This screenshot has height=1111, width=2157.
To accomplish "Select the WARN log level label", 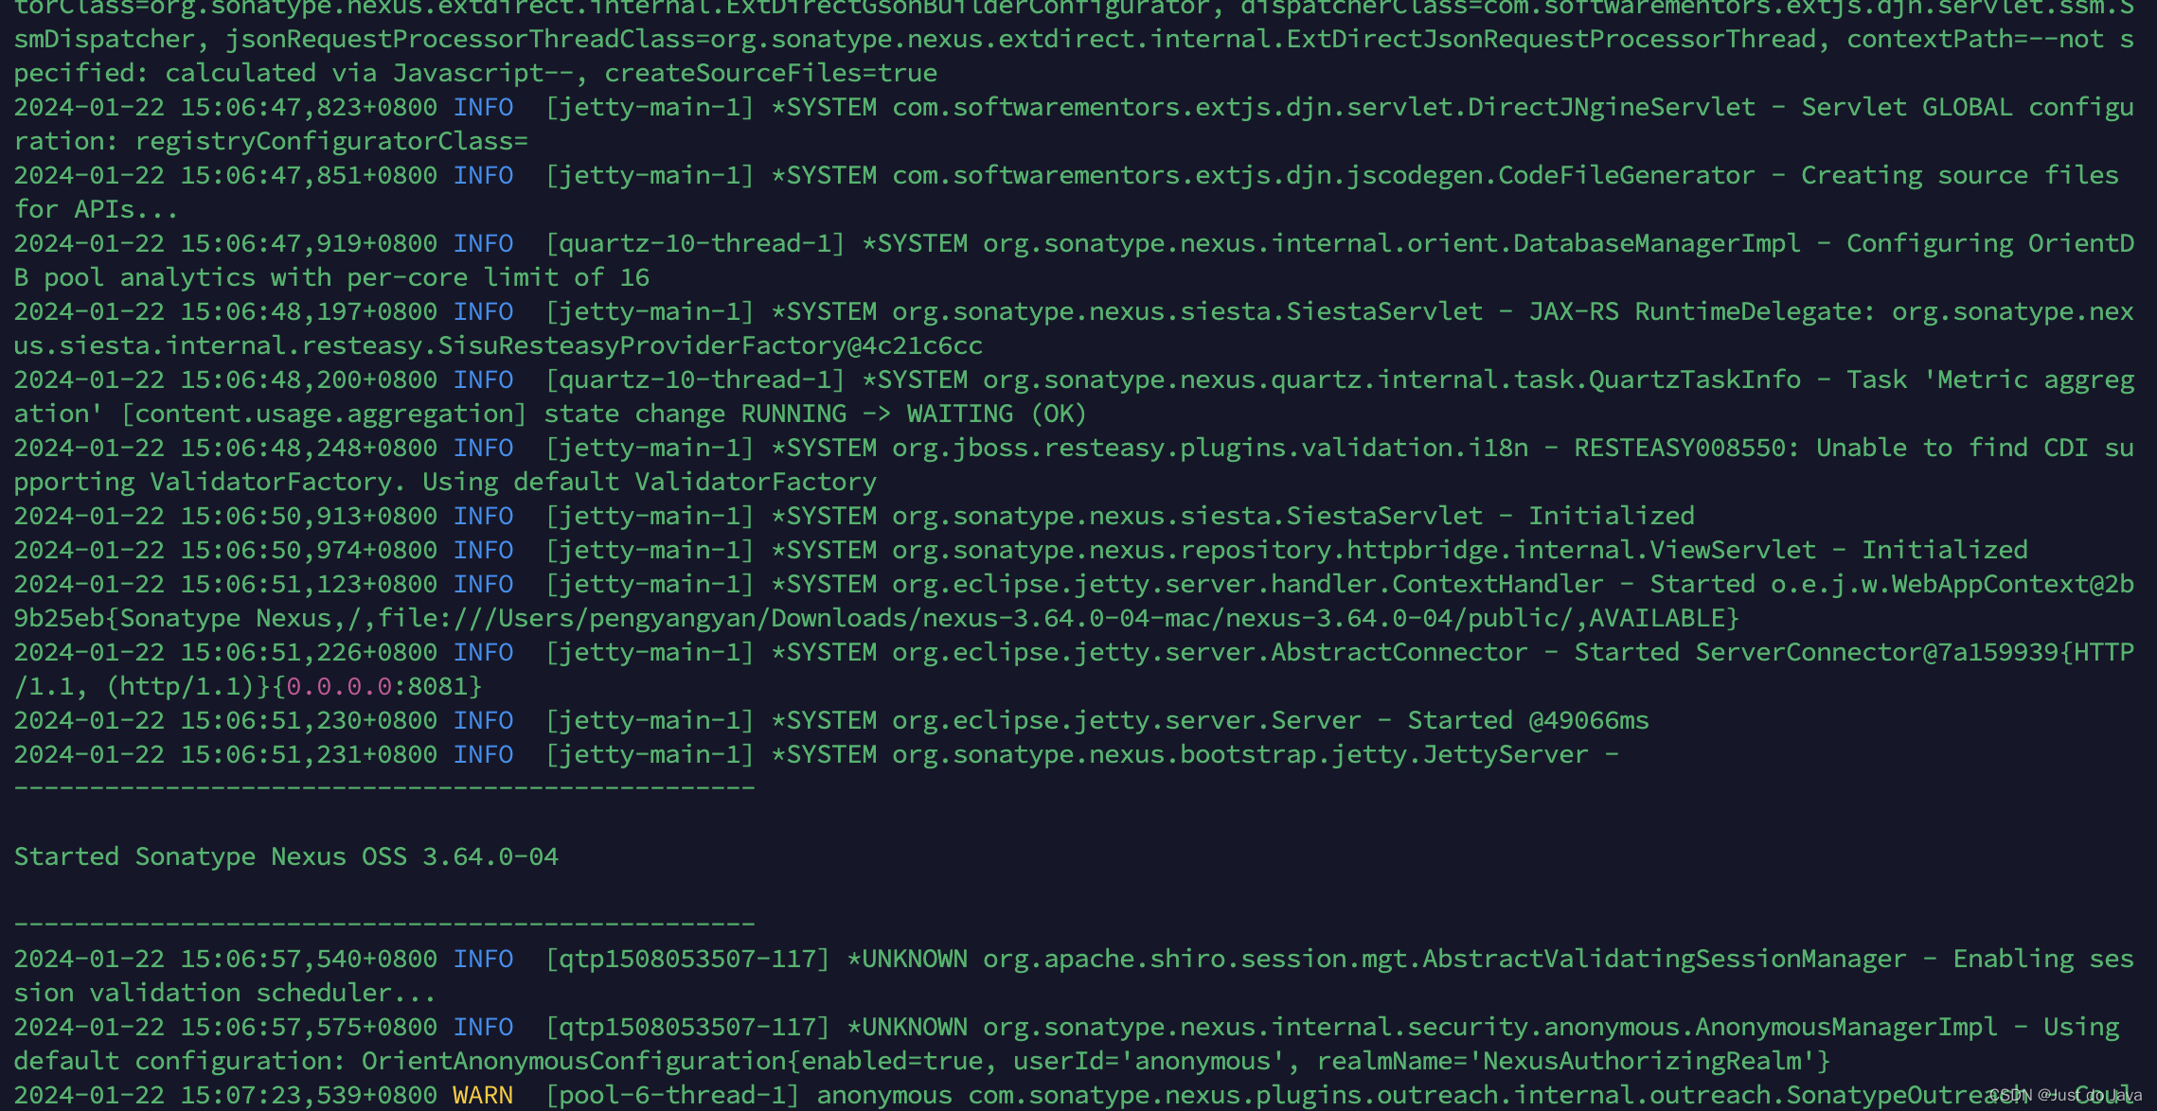I will pyautogui.click(x=482, y=1095).
